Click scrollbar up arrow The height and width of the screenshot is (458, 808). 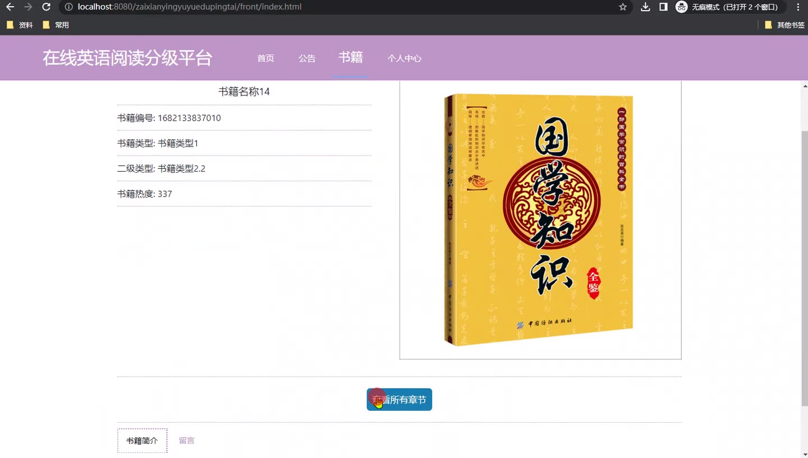pyautogui.click(x=804, y=86)
